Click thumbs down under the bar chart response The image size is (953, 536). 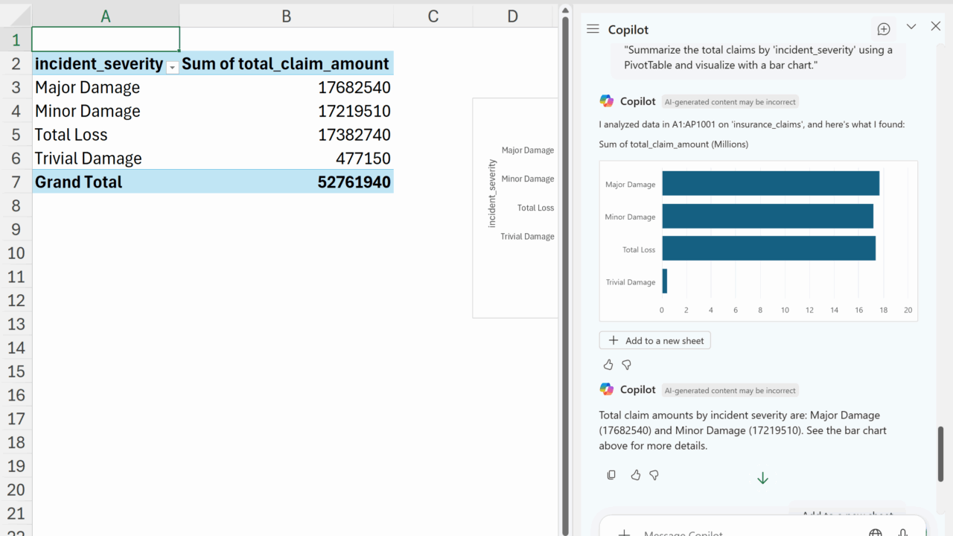(x=626, y=365)
